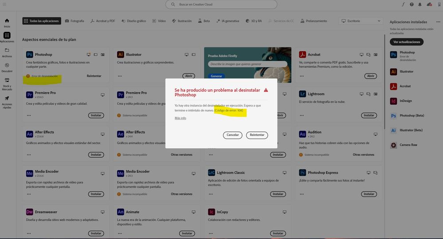Install Lightroom Classic
443x239 pixels.
(x=278, y=194)
